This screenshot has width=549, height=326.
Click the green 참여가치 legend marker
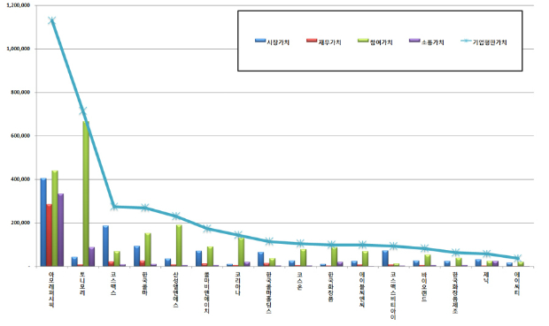point(363,41)
